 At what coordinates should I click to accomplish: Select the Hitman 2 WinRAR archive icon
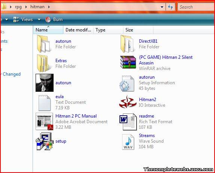128,62
